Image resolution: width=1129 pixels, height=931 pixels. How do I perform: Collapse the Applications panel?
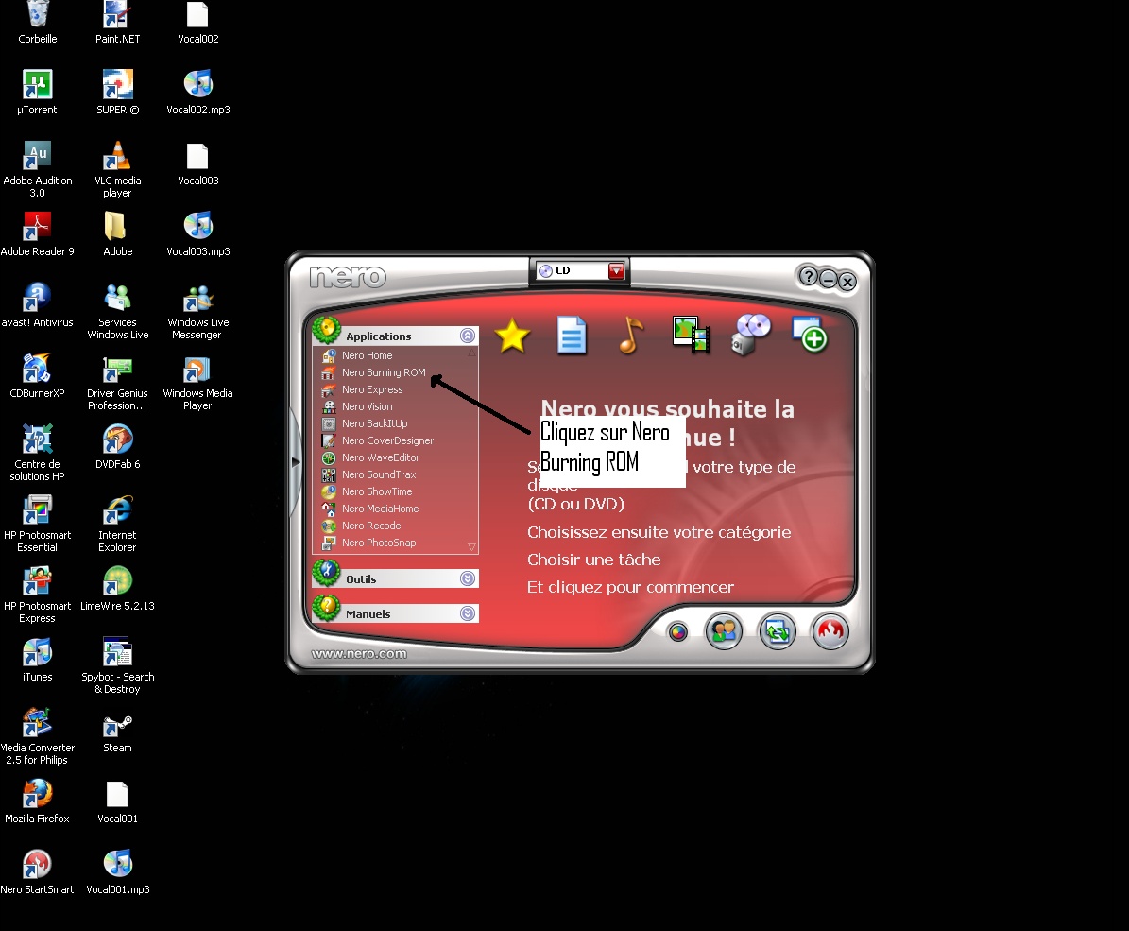[x=468, y=336]
